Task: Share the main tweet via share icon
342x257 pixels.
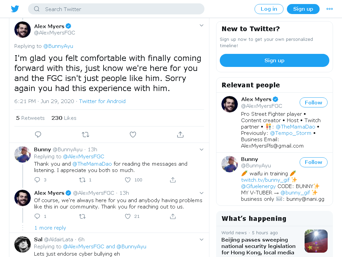Action: [180, 135]
